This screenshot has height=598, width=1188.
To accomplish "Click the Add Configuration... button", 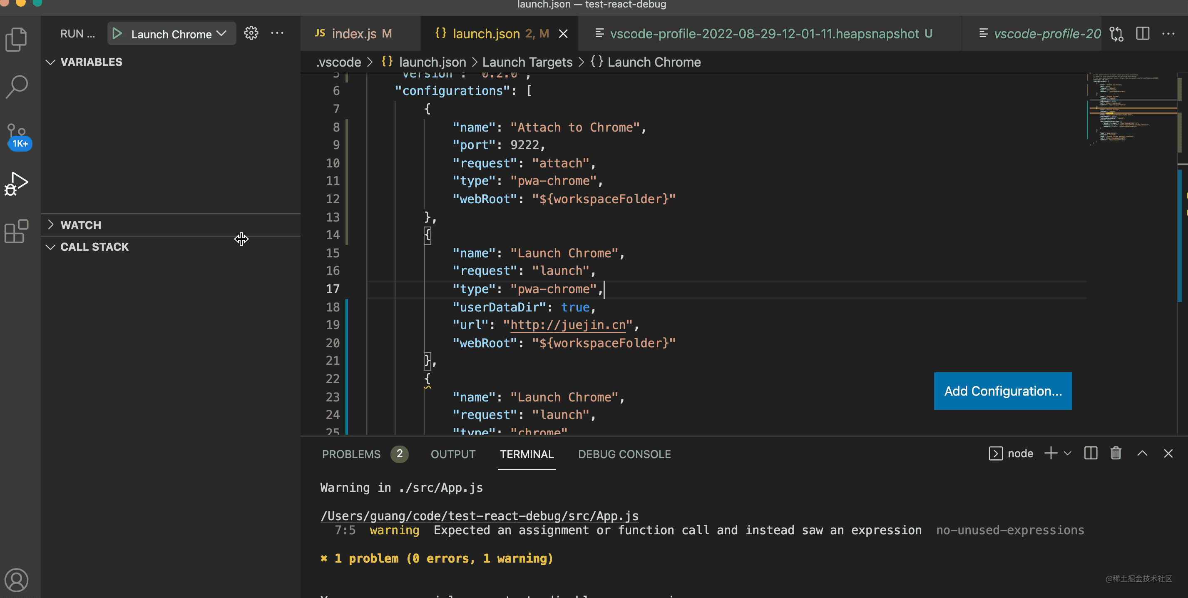I will pos(1003,391).
